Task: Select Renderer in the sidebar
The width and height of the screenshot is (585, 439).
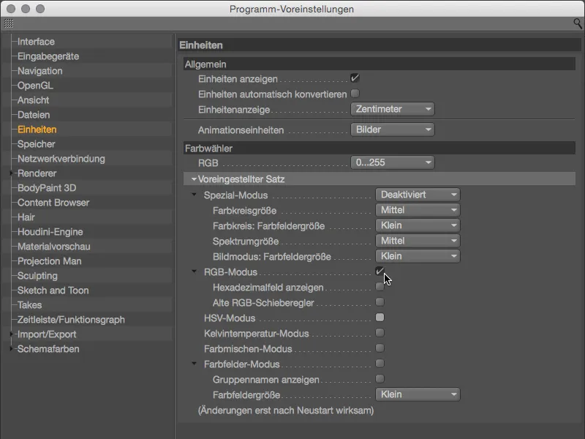Action: 37,173
